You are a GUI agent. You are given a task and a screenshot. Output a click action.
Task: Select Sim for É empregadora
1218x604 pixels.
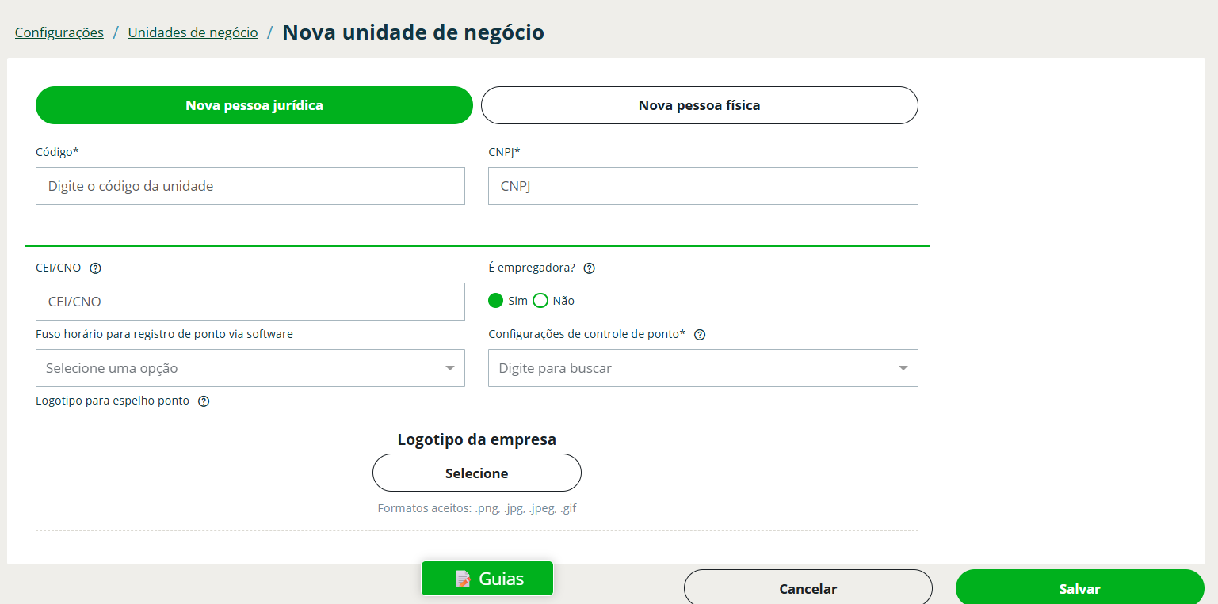[496, 301]
